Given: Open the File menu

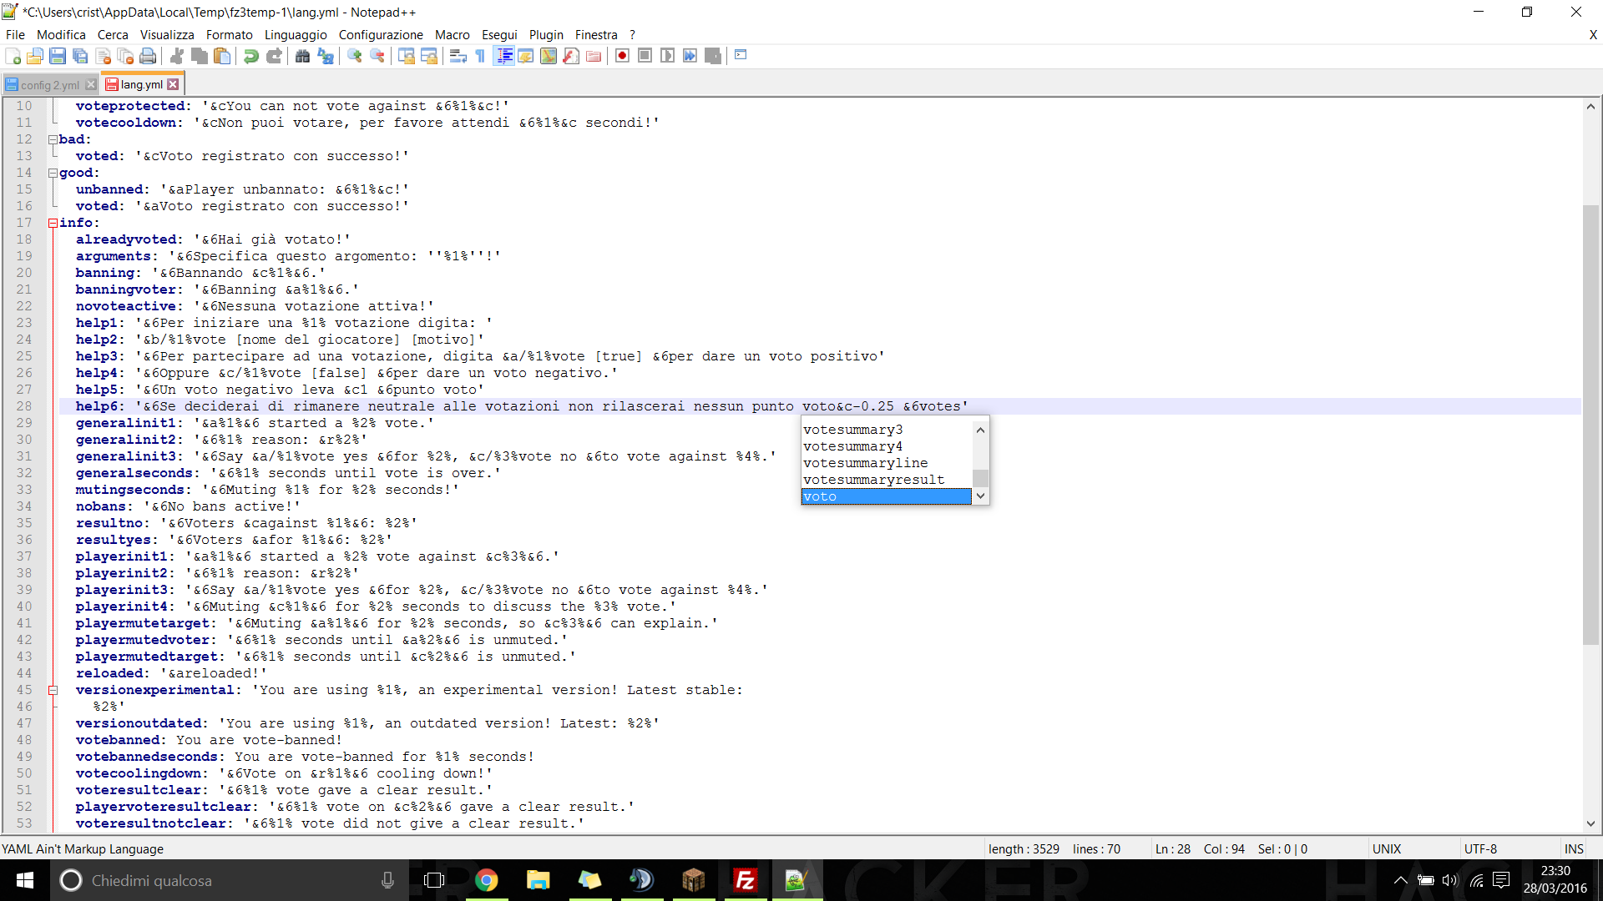Looking at the screenshot, I should (x=15, y=35).
